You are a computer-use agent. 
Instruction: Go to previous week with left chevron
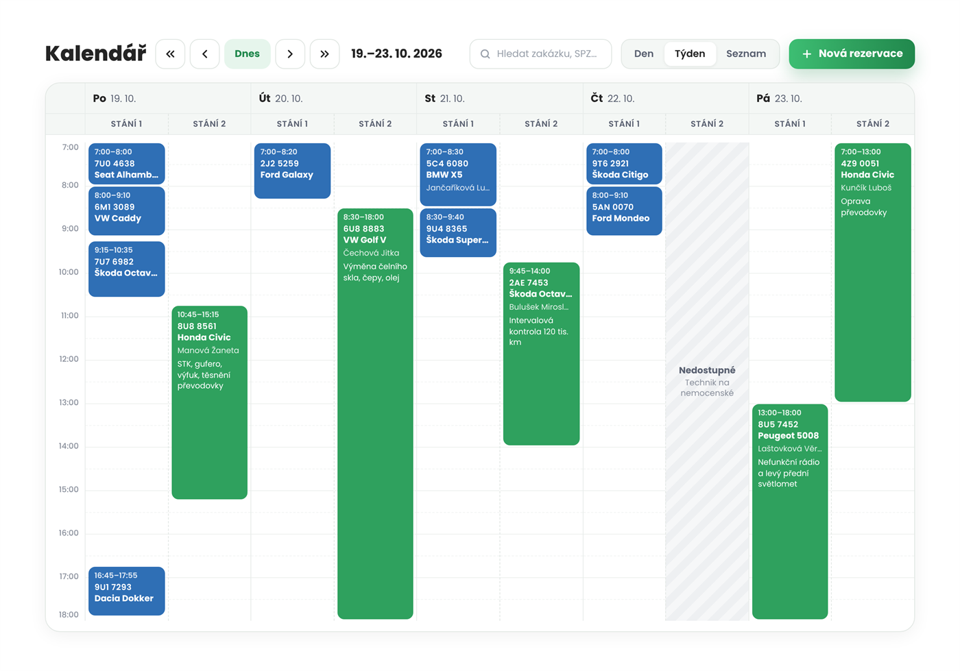coord(204,54)
